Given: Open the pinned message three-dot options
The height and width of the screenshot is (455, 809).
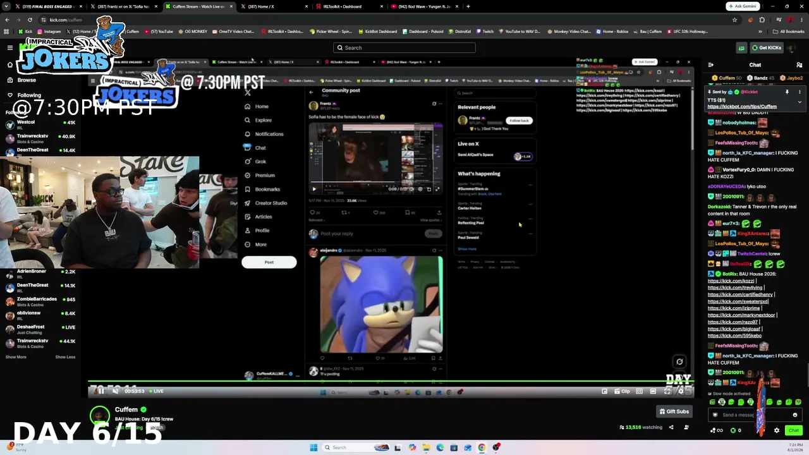Looking at the screenshot, I should [x=800, y=92].
